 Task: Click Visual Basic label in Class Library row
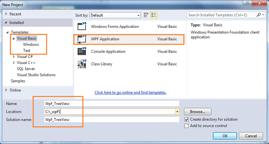pos(167,64)
